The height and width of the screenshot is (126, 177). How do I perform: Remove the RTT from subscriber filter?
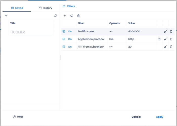[x=171, y=47]
